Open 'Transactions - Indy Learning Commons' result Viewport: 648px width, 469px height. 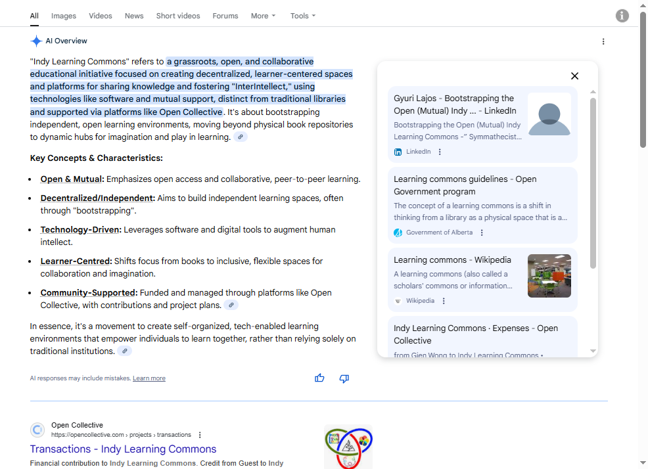123,449
